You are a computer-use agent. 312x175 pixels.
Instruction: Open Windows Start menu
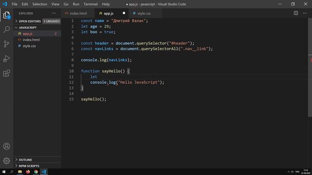tap(4, 172)
